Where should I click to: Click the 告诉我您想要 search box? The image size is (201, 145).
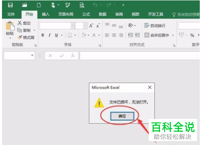(186, 14)
